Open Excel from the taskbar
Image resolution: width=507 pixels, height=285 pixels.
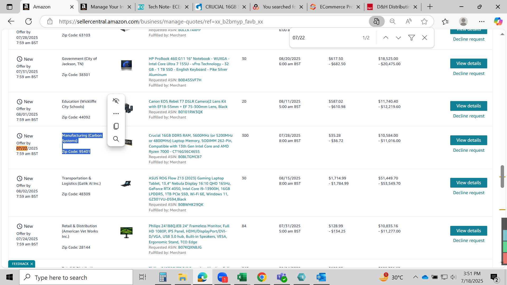(242, 277)
